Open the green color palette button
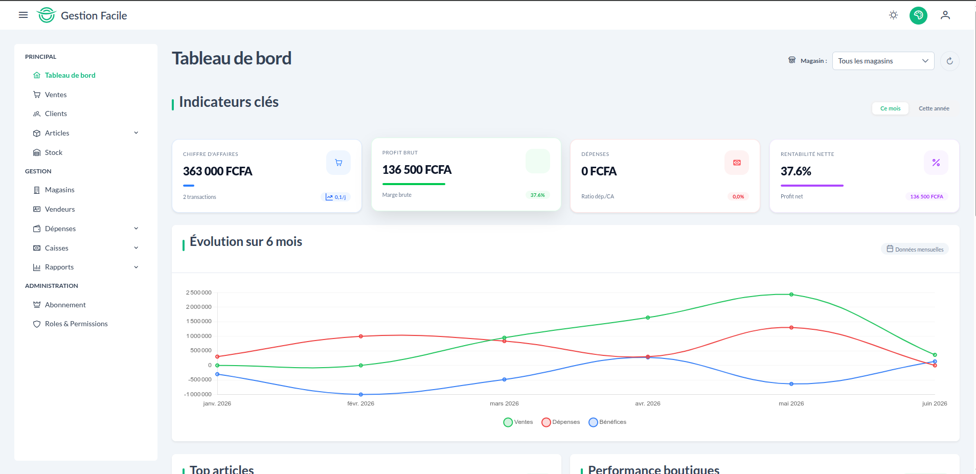Viewport: 976px width, 474px height. coord(918,15)
